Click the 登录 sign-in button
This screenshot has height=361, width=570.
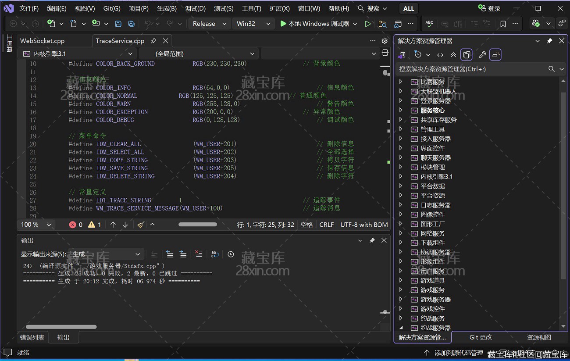pos(489,8)
